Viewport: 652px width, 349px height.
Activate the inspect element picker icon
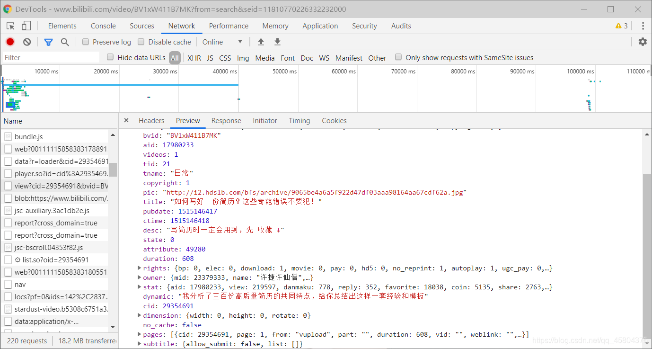[10, 26]
